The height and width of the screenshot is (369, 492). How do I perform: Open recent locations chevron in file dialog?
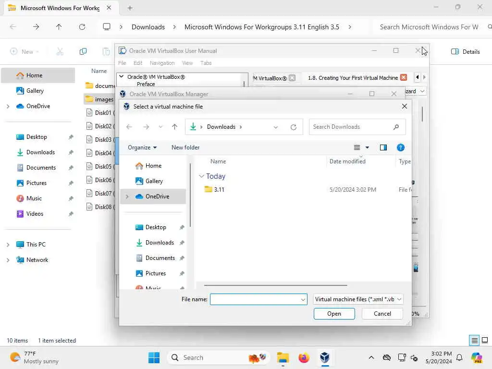click(x=160, y=127)
